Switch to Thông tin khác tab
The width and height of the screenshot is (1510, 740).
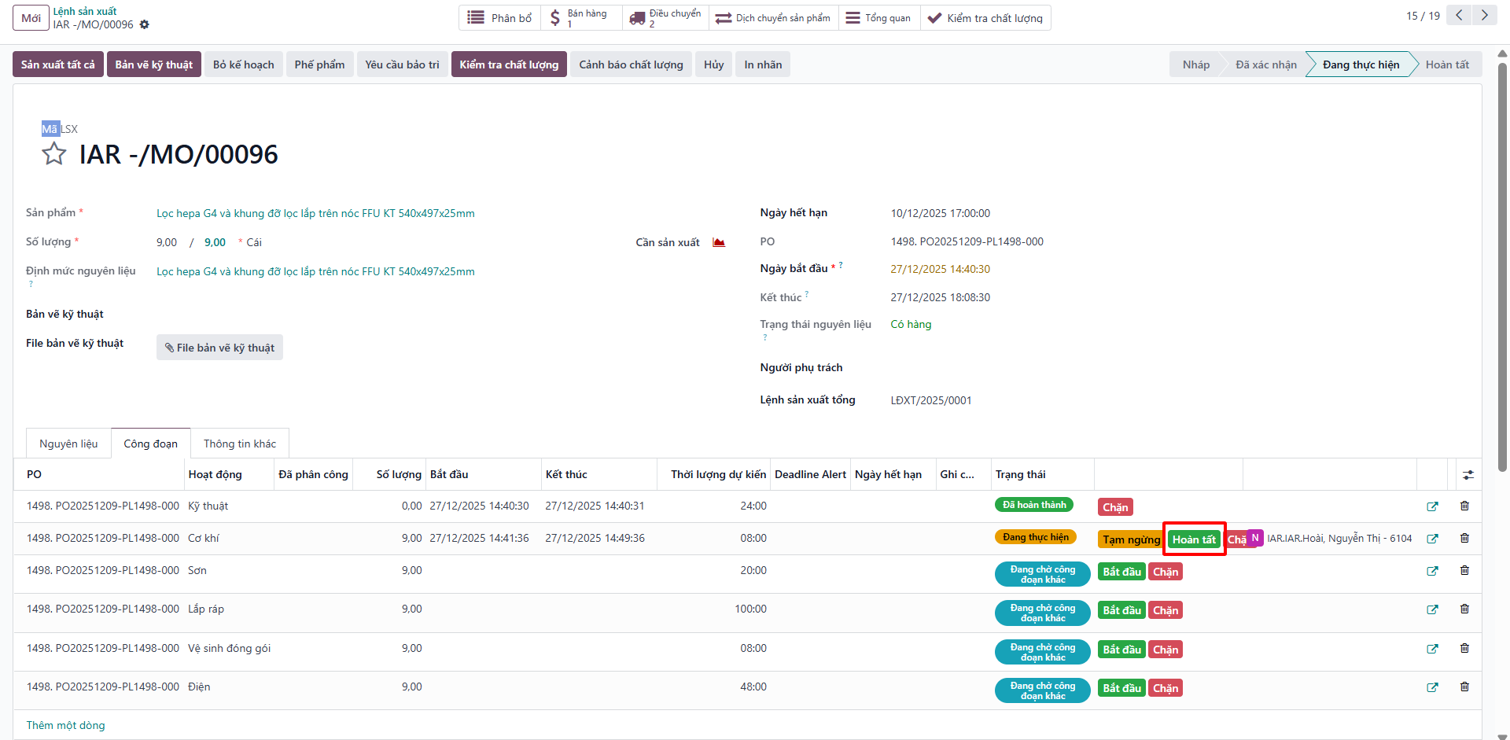pos(240,444)
